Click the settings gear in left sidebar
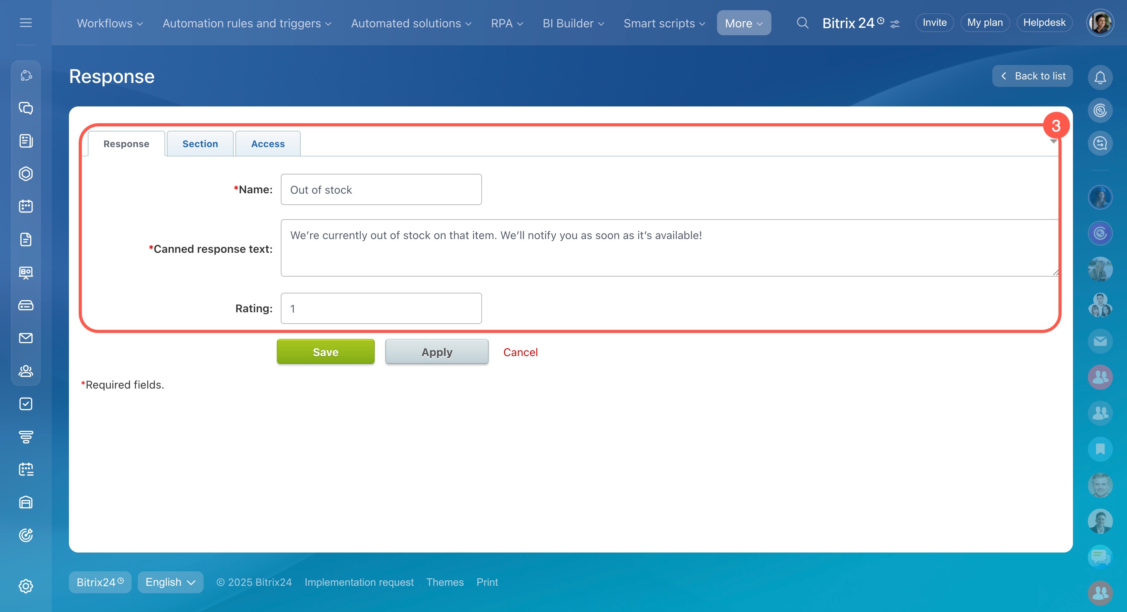Viewport: 1127px width, 612px height. point(26,586)
